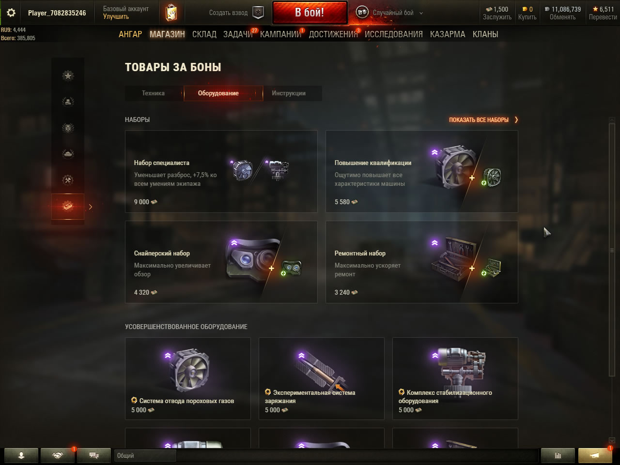This screenshot has height=465, width=620.
Task: Click the Общий chat input field
Action: [145, 455]
